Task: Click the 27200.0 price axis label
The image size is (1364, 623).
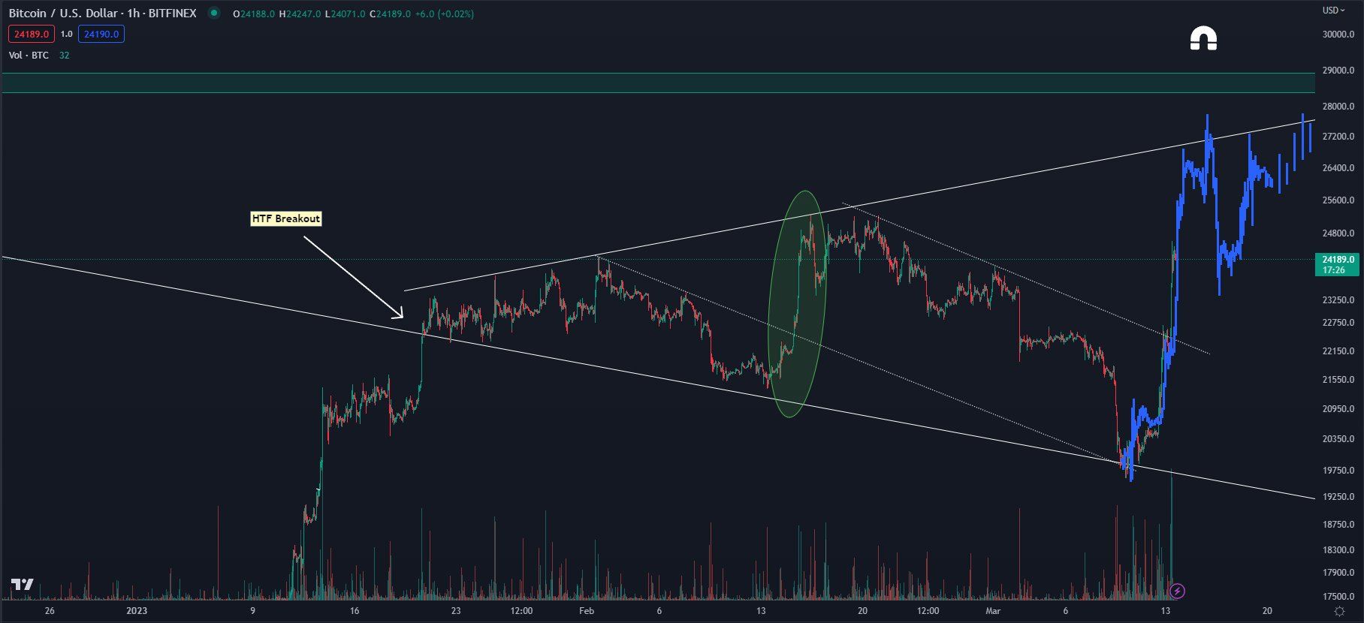Action: click(x=1338, y=137)
